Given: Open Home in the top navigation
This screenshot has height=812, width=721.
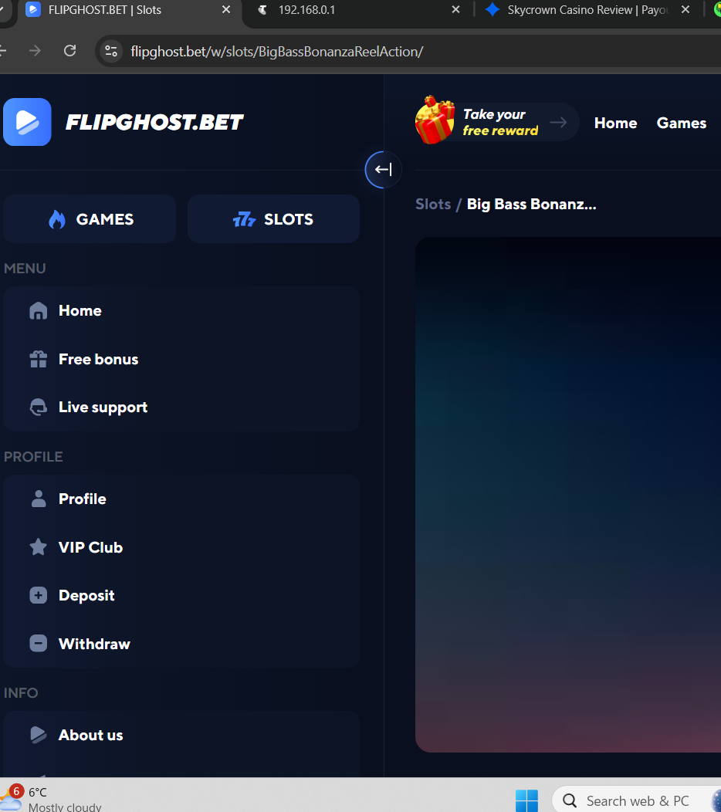Looking at the screenshot, I should tap(615, 123).
